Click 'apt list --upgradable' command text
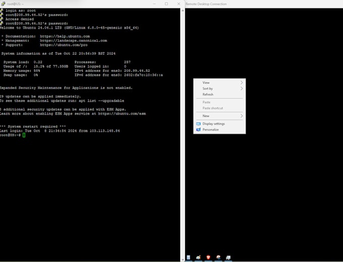343x262 pixels. (x=101, y=101)
